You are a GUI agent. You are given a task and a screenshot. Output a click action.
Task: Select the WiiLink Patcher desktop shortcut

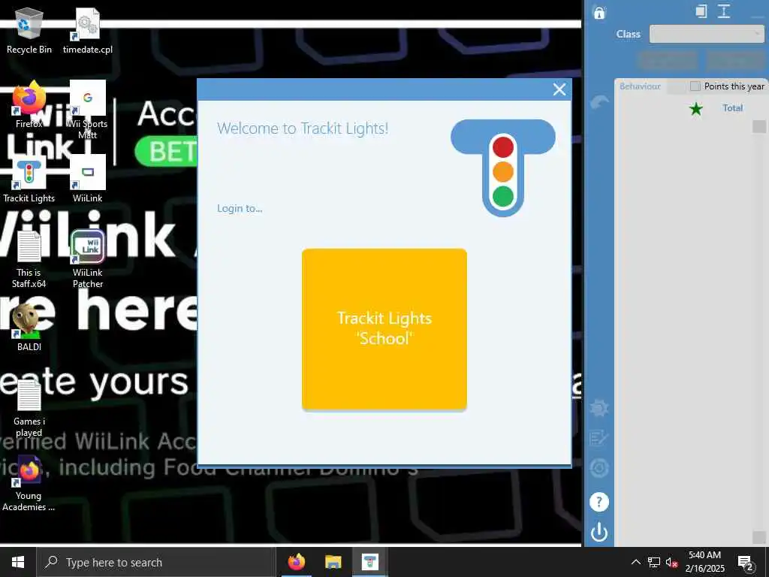88,259
